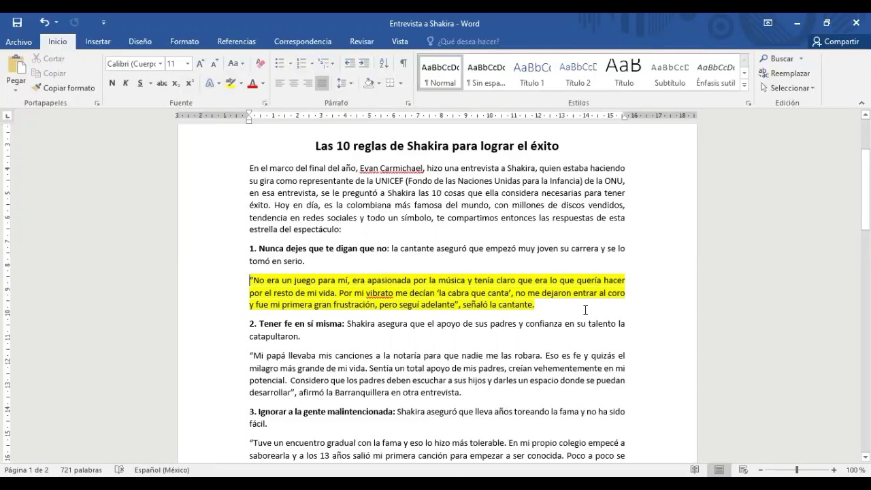The width and height of the screenshot is (871, 490).
Task: Clear all formatting with the eraser icon
Action: tap(260, 63)
